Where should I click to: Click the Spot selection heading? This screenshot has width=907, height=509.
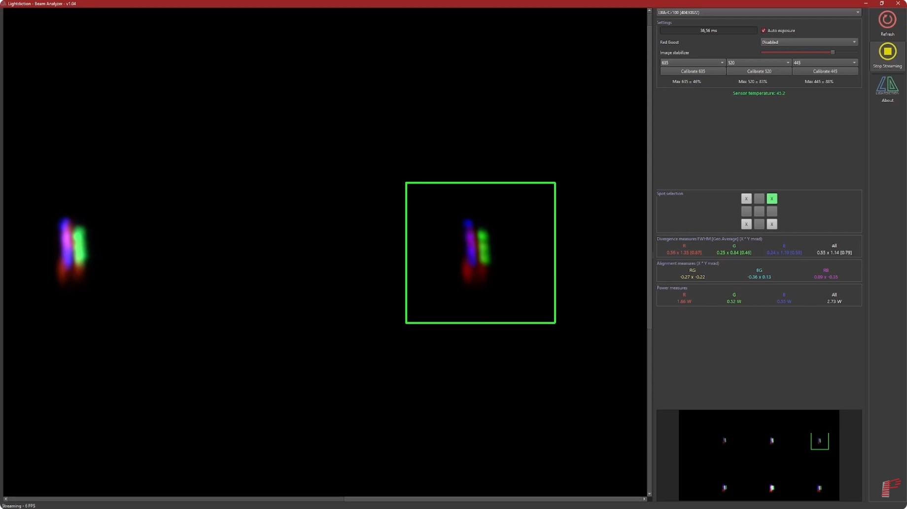tap(669, 194)
